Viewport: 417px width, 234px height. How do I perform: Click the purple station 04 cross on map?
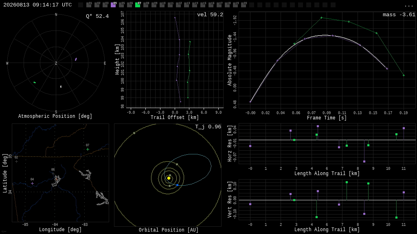pos(33,183)
